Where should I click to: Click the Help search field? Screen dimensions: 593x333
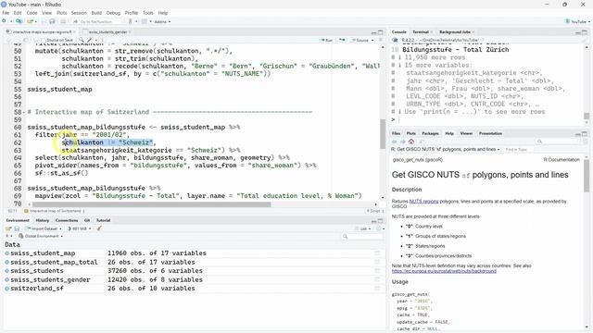(x=559, y=142)
